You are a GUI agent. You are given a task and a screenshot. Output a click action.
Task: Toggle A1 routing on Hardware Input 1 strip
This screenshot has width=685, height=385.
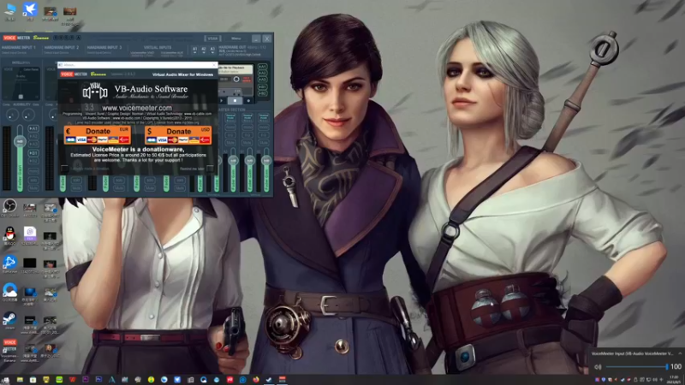33,129
